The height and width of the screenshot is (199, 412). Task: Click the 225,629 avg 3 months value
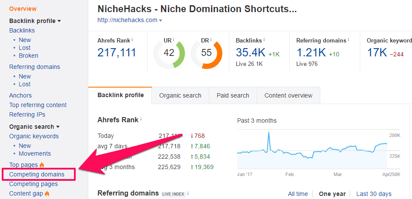pyautogui.click(x=169, y=167)
